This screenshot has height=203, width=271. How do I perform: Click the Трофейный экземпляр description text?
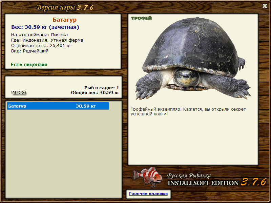tap(188, 112)
